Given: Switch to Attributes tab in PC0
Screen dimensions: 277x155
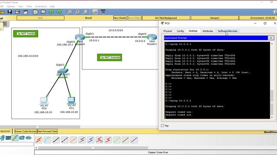Looking at the screenshot, I should (208, 31).
